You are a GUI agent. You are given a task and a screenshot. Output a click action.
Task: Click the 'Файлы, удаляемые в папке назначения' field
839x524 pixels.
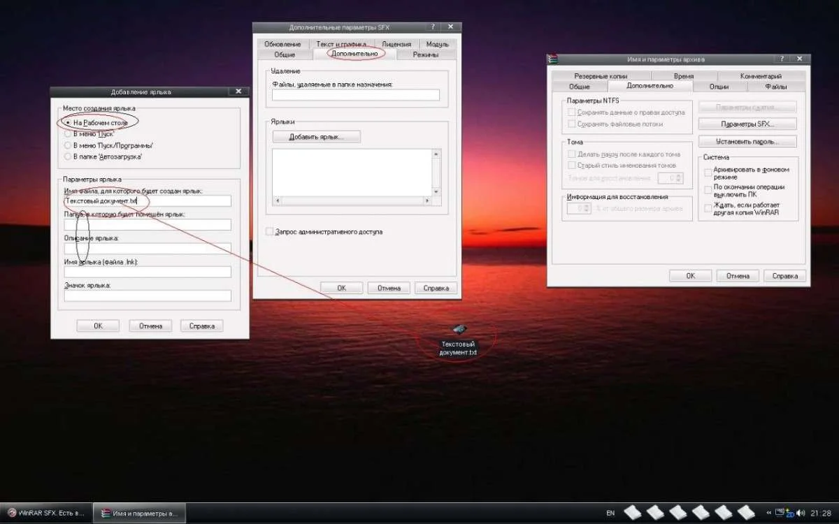pyautogui.click(x=356, y=95)
